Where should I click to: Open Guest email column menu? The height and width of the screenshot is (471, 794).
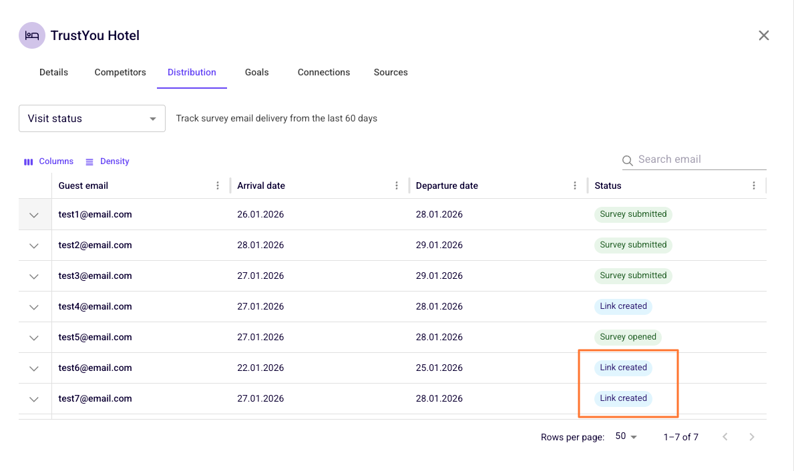(218, 185)
